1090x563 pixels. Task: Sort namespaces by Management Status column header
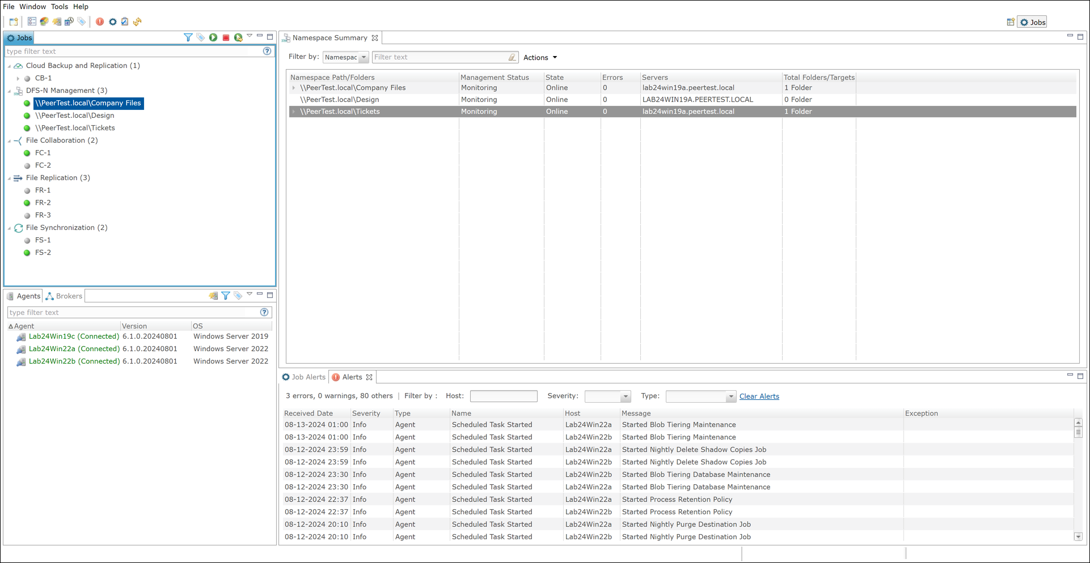(501, 78)
